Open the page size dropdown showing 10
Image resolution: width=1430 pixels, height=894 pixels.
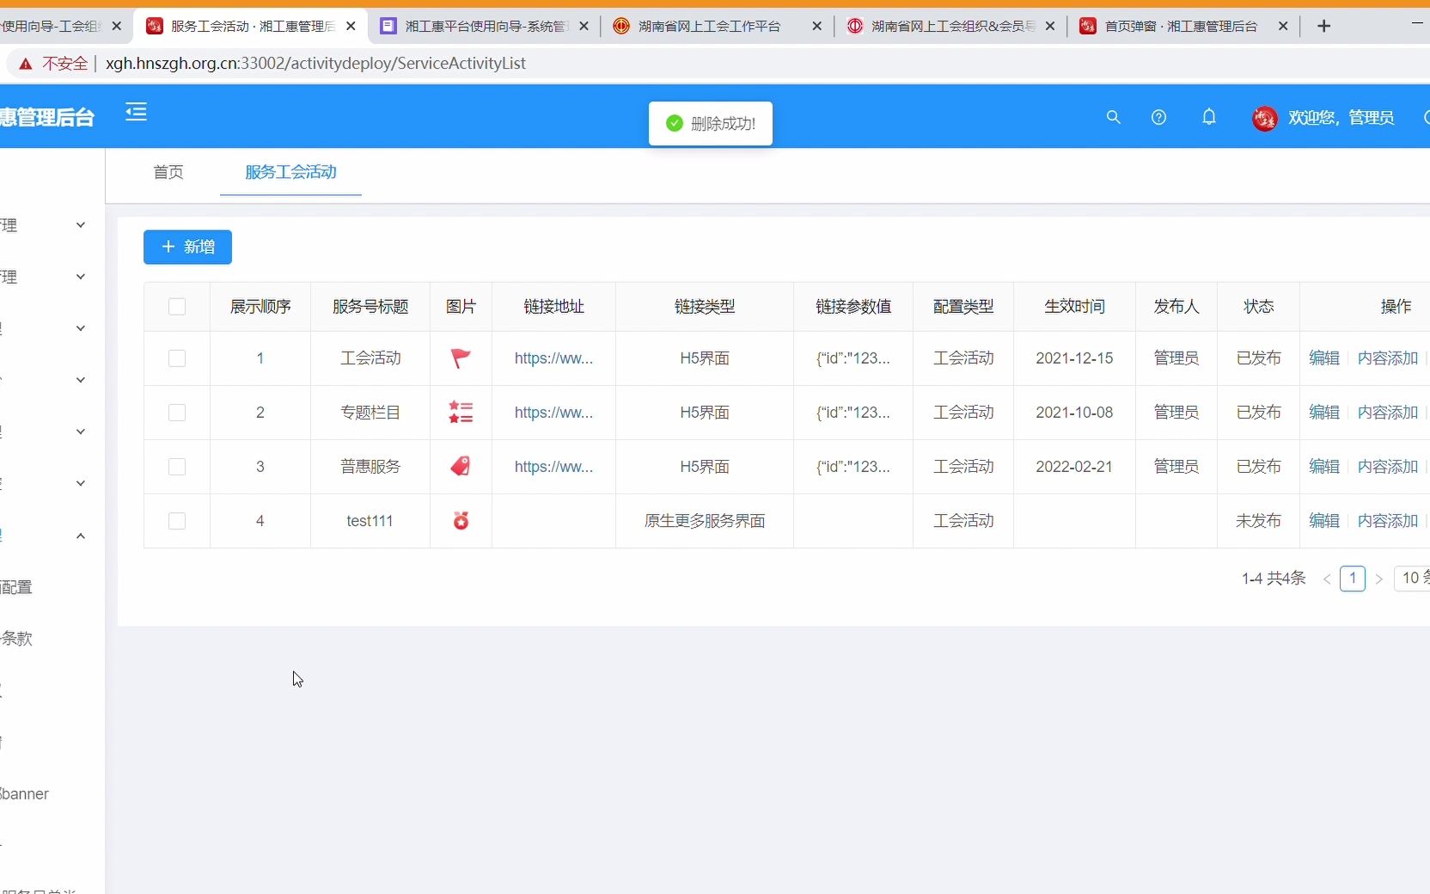pyautogui.click(x=1412, y=579)
